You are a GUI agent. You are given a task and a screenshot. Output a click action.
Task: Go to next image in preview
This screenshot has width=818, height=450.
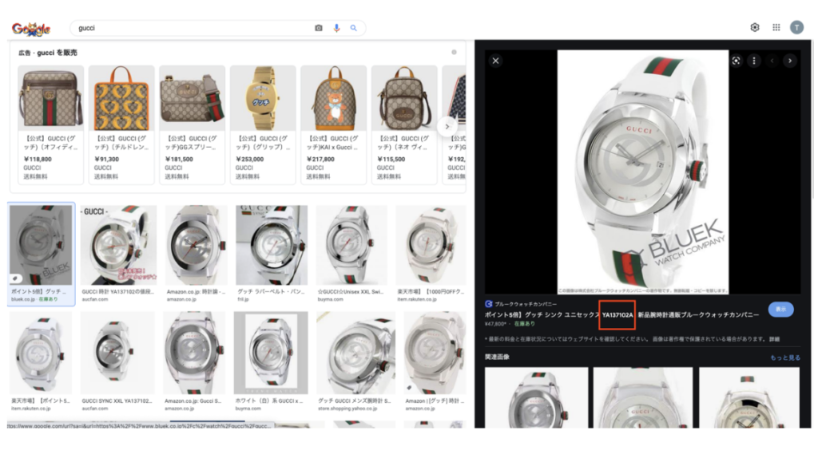pyautogui.click(x=789, y=61)
